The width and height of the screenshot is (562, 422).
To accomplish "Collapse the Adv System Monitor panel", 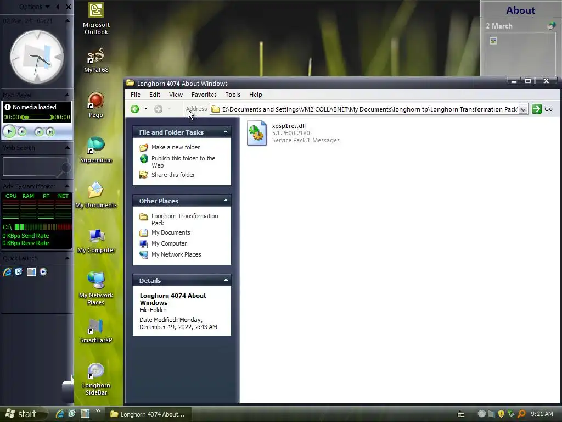I will click(67, 186).
